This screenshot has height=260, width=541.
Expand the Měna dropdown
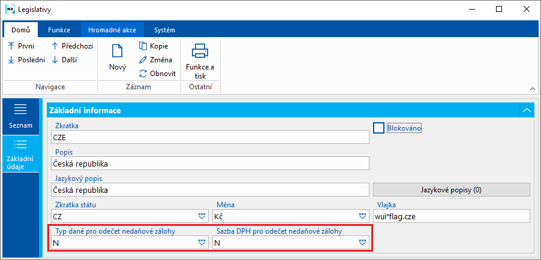coord(362,216)
